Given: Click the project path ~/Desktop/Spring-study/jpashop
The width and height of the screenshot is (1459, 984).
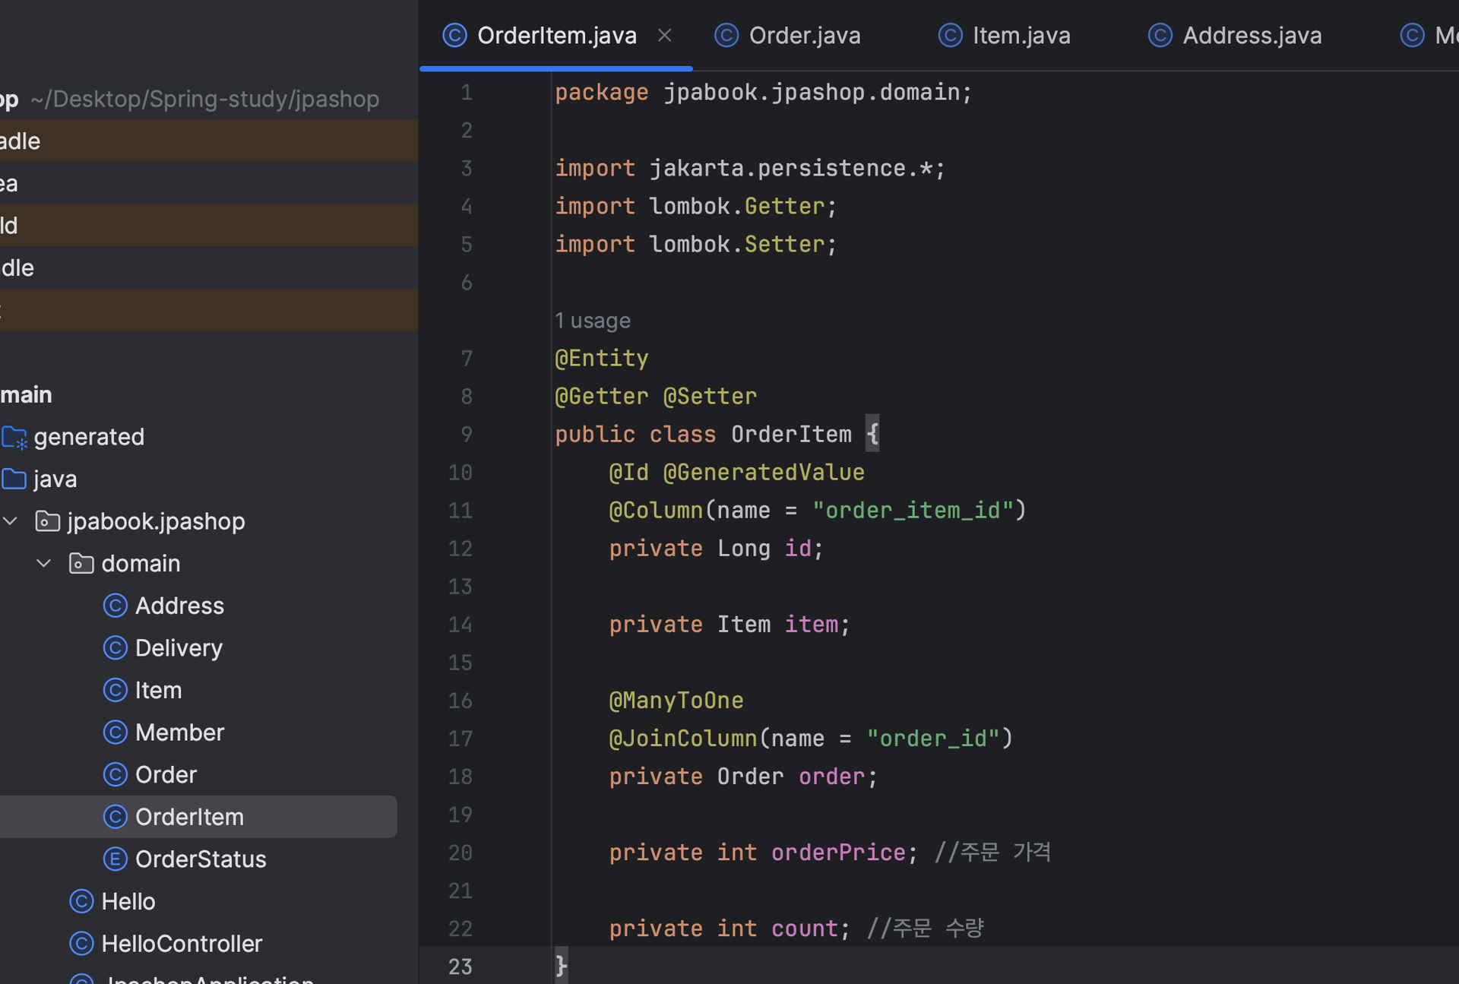Looking at the screenshot, I should pyautogui.click(x=204, y=99).
